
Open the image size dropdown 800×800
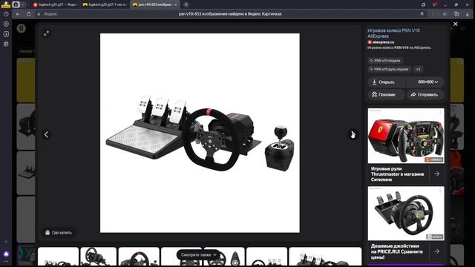[426, 82]
